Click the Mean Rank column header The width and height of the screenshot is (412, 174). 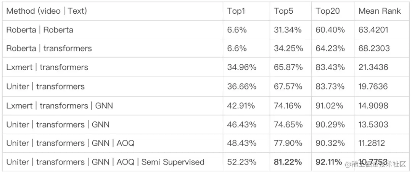[x=380, y=11]
